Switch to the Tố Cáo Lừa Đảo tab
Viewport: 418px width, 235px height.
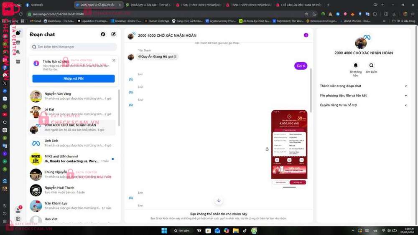(x=298, y=5)
